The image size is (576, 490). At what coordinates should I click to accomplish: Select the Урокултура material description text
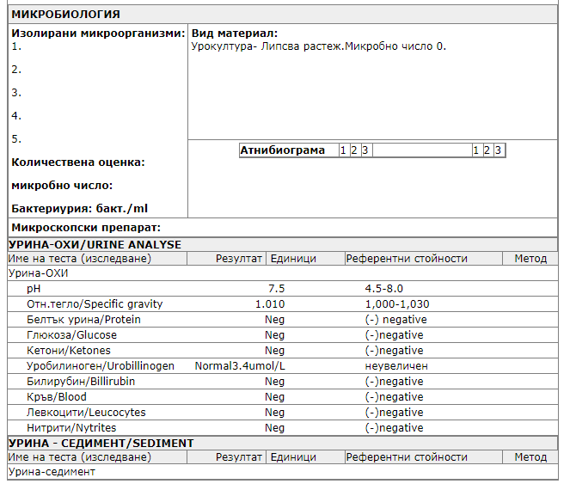coord(319,46)
